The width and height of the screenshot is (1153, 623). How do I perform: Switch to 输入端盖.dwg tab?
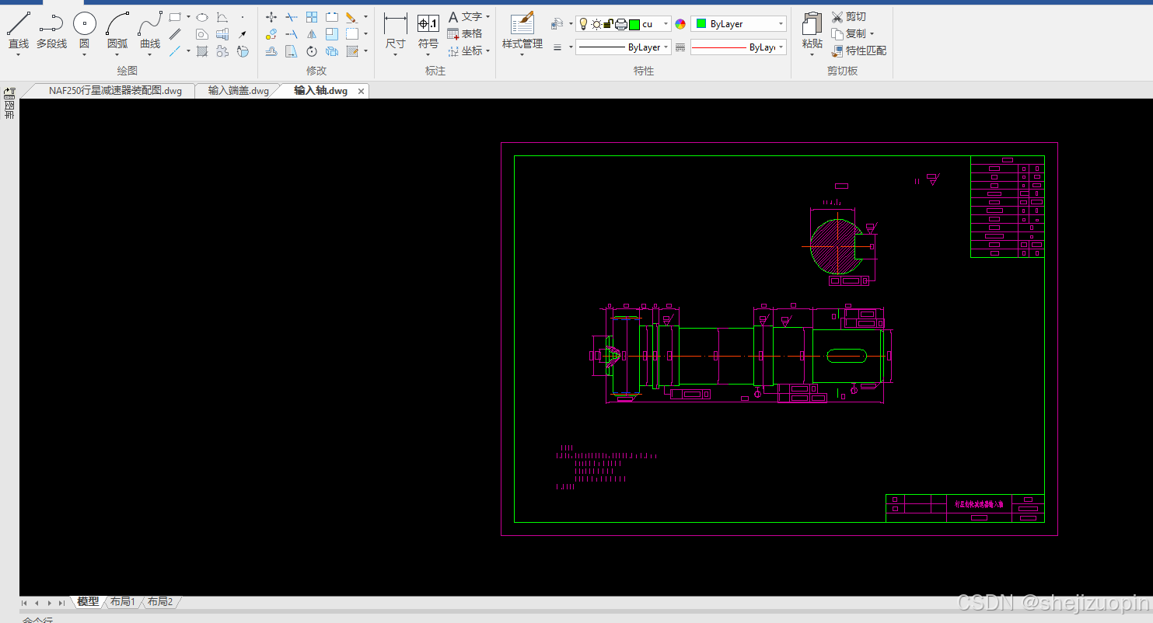(x=238, y=91)
